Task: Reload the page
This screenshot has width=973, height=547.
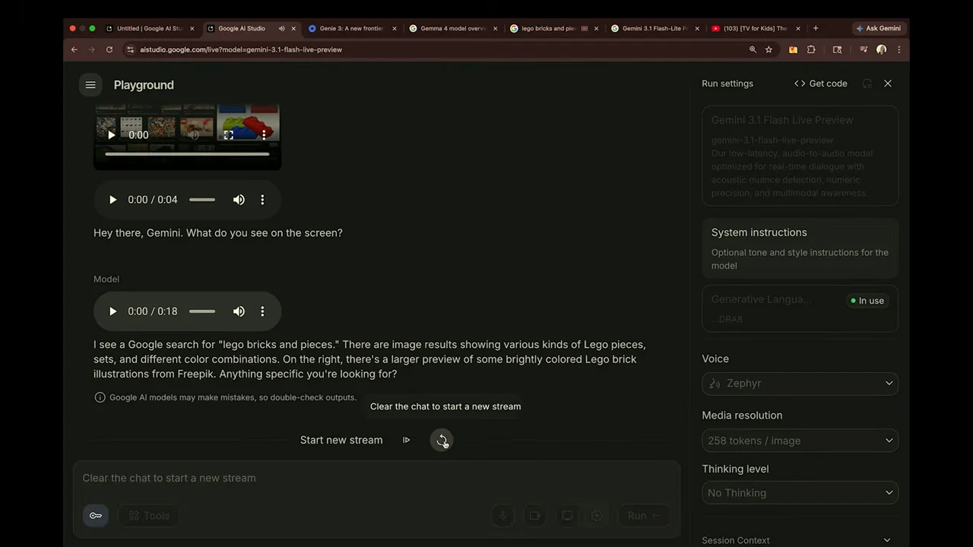Action: coord(109,49)
